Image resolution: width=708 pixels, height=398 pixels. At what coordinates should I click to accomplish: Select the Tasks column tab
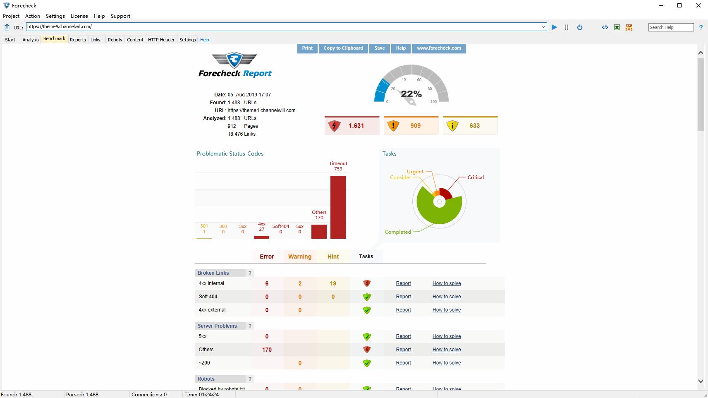point(366,257)
